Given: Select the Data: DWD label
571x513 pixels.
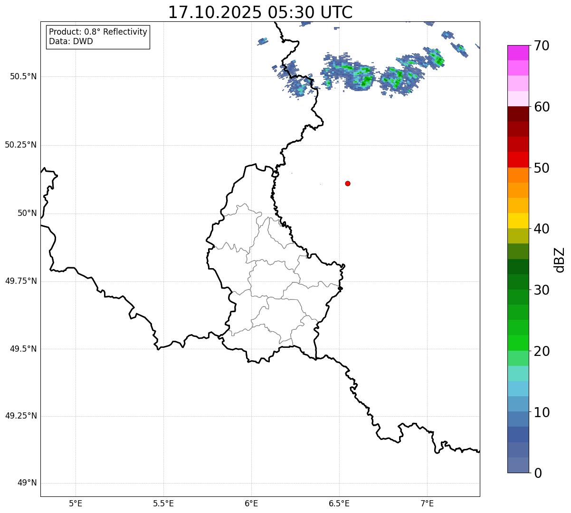Looking at the screenshot, I should point(71,41).
